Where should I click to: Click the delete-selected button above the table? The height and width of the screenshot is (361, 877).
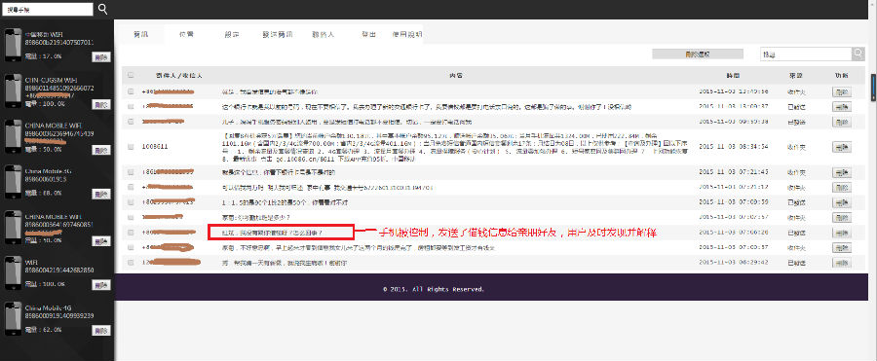[698, 54]
